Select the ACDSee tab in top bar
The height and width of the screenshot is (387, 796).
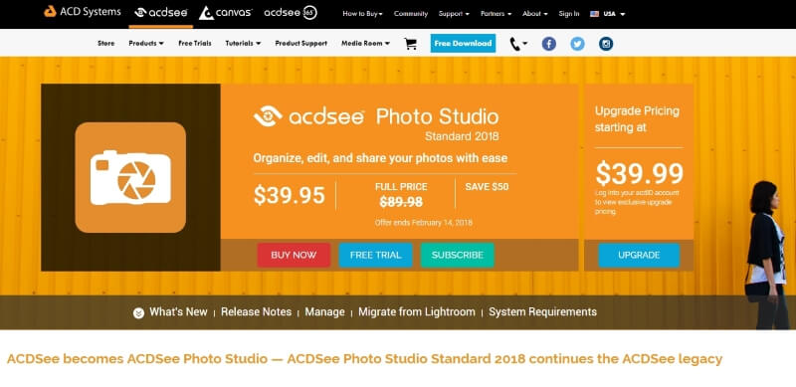(161, 13)
